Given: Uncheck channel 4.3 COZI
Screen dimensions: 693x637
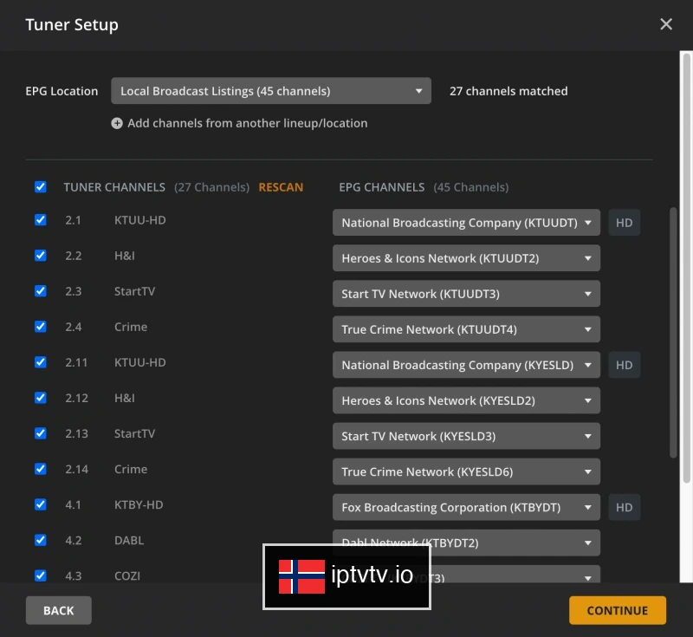Looking at the screenshot, I should coord(40,575).
